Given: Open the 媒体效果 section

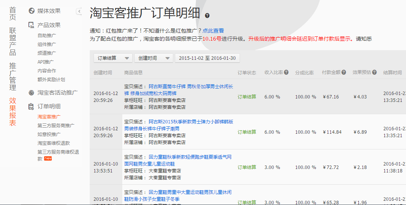Looking at the screenshot, I should 49,11.
